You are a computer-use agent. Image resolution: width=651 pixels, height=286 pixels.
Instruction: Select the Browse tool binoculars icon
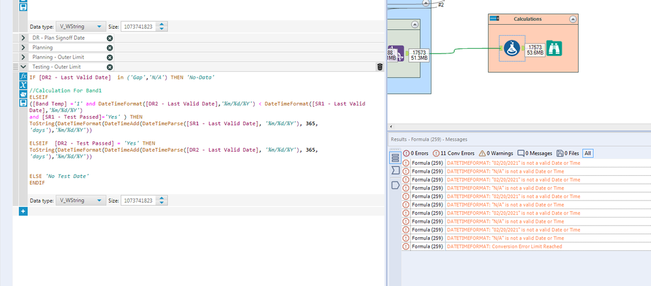click(555, 49)
